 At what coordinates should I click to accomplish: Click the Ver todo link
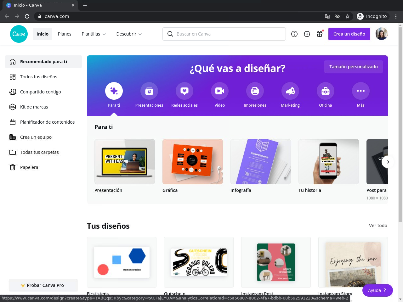click(x=378, y=226)
